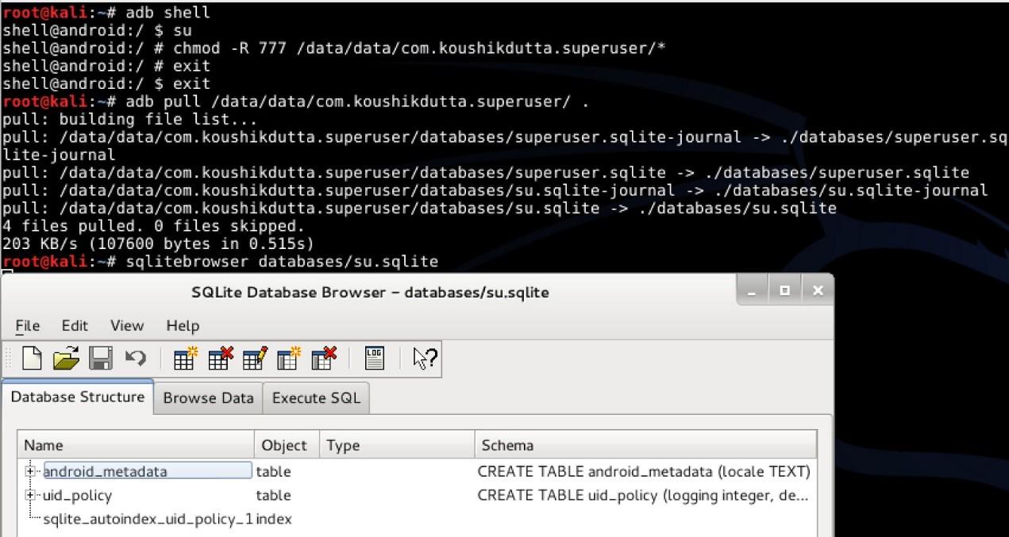Viewport: 1009px width, 537px height.
Task: Click the Create Index toolbar icon
Action: click(x=289, y=359)
